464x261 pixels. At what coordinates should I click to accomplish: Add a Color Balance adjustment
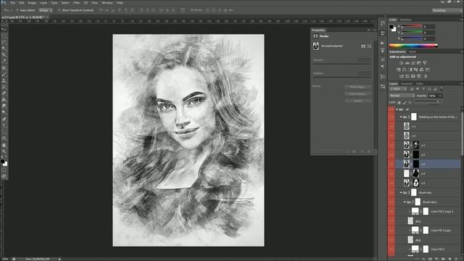click(x=405, y=70)
